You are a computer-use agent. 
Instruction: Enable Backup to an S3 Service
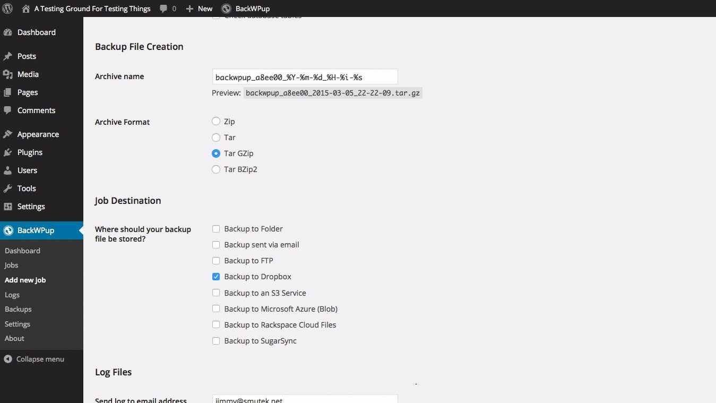click(216, 293)
